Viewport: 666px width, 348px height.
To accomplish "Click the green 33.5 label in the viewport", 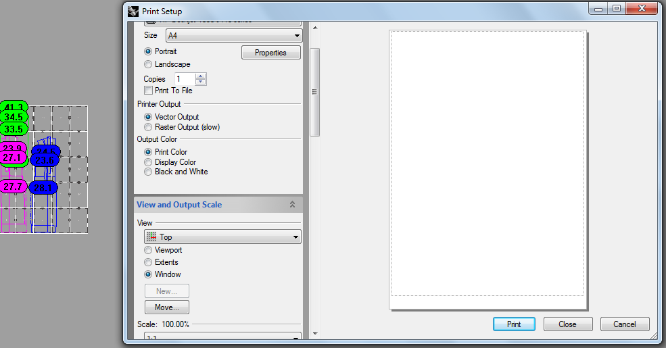I will click(x=14, y=130).
